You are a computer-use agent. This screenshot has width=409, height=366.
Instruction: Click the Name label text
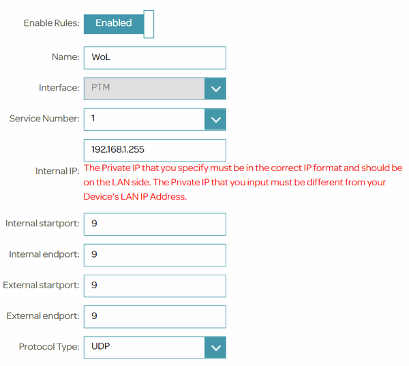tap(65, 57)
